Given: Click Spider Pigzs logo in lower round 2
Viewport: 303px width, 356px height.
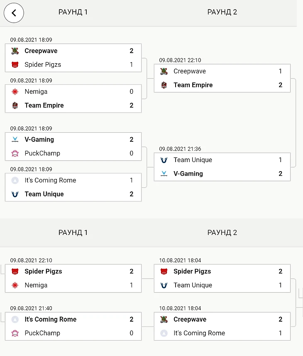Looking at the screenshot, I should click(x=164, y=271).
